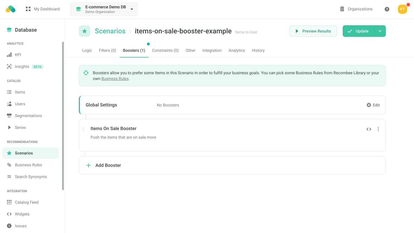Click the code brackets icon on booster
The height and width of the screenshot is (233, 414).
point(369,129)
